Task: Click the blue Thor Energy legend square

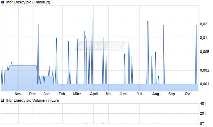Action: [x=2, y=2]
